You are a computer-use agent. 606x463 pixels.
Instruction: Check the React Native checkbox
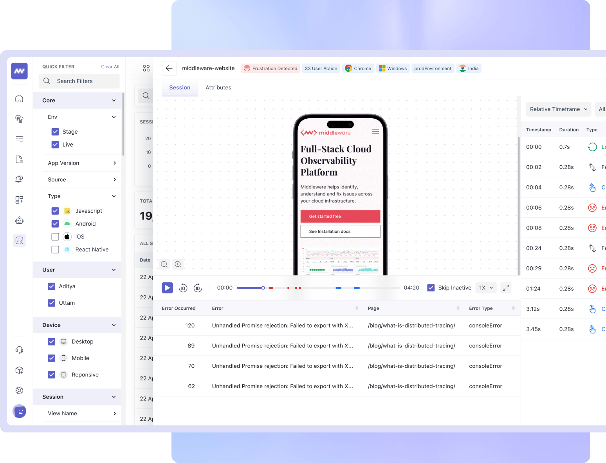(x=55, y=250)
